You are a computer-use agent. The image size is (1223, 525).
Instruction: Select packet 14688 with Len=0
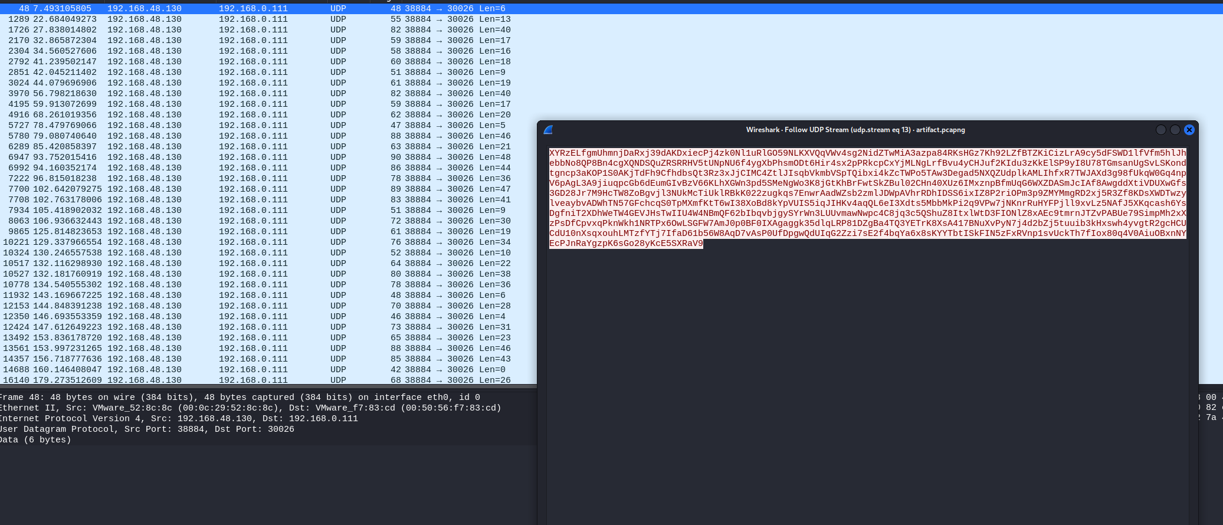[268, 370]
